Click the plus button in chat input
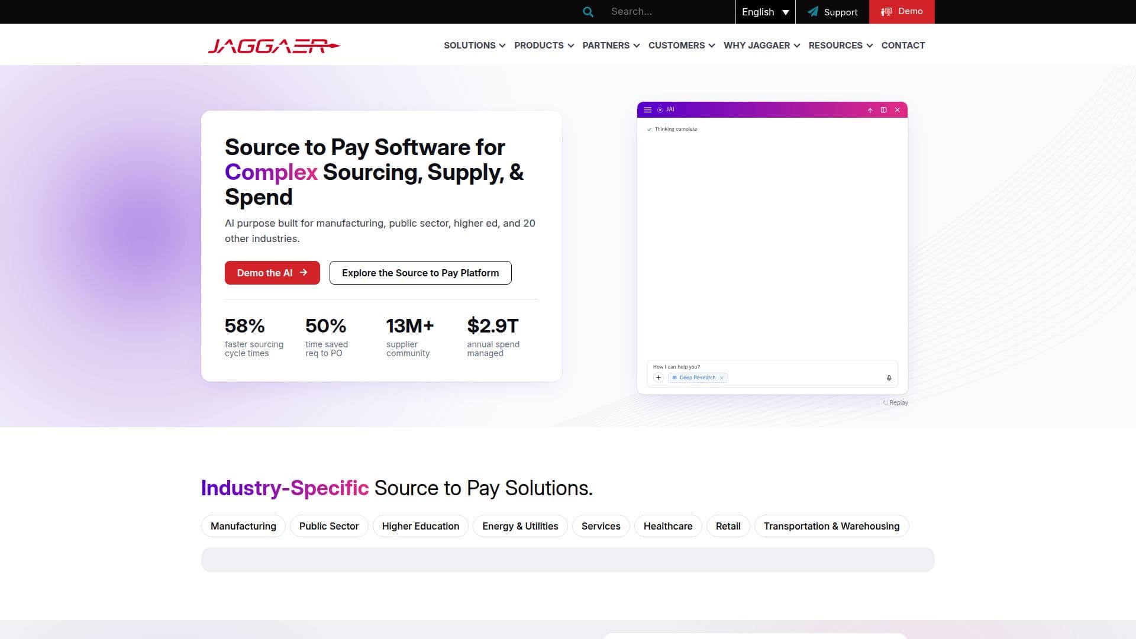This screenshot has height=639, width=1136. pyautogui.click(x=659, y=377)
